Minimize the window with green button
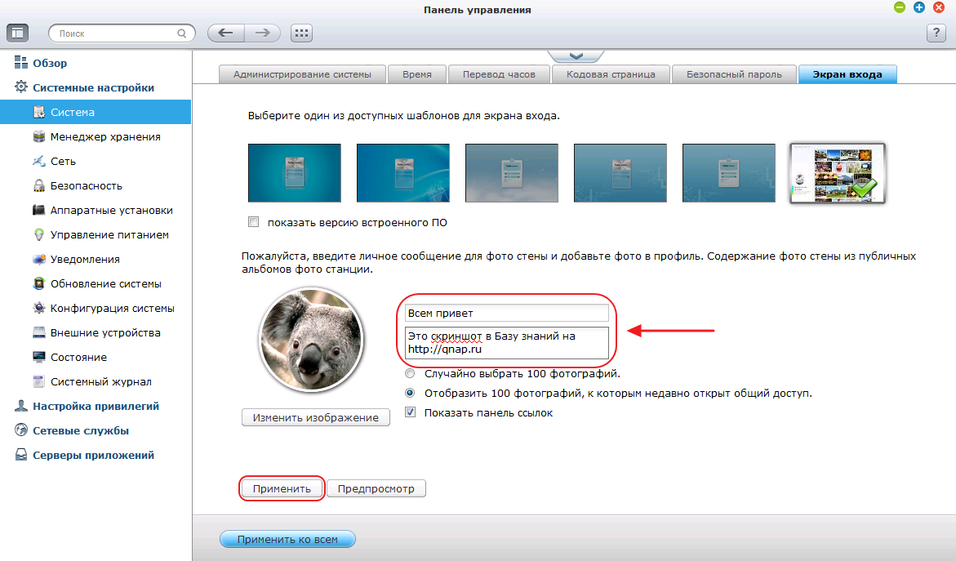 pyautogui.click(x=900, y=7)
